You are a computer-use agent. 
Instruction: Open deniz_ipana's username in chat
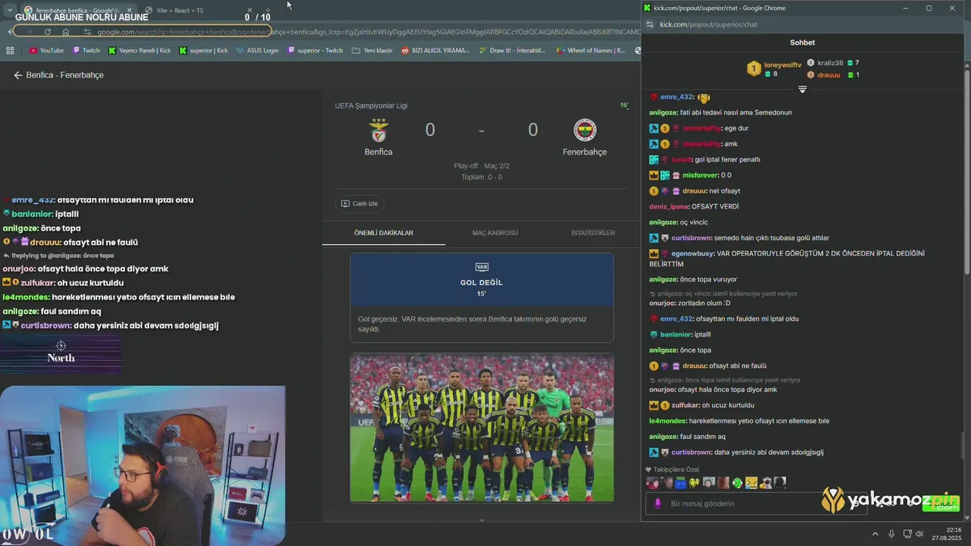671,206
